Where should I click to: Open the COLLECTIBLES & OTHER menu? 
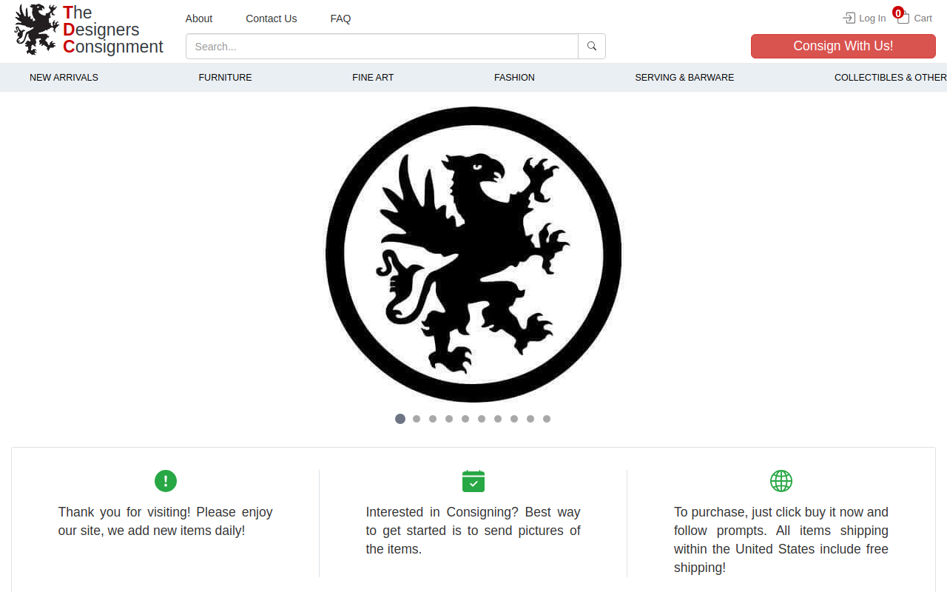(x=890, y=77)
